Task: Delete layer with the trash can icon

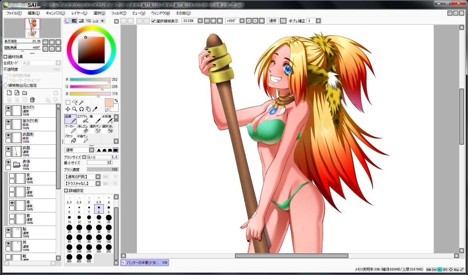Action: 32,100
